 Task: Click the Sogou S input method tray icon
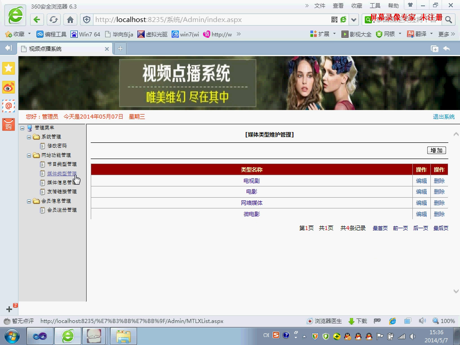pos(276,335)
